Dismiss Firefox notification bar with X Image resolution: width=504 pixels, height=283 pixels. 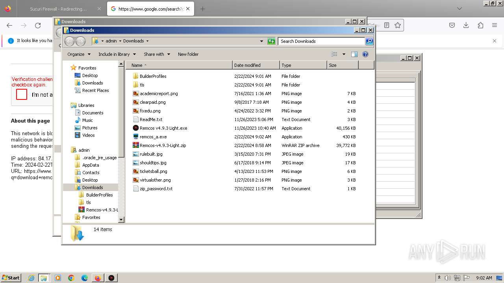click(x=495, y=41)
